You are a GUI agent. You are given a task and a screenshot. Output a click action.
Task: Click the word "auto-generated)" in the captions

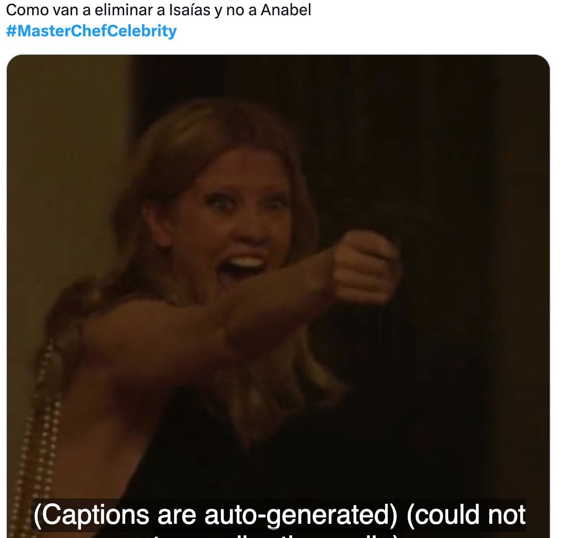[301, 515]
